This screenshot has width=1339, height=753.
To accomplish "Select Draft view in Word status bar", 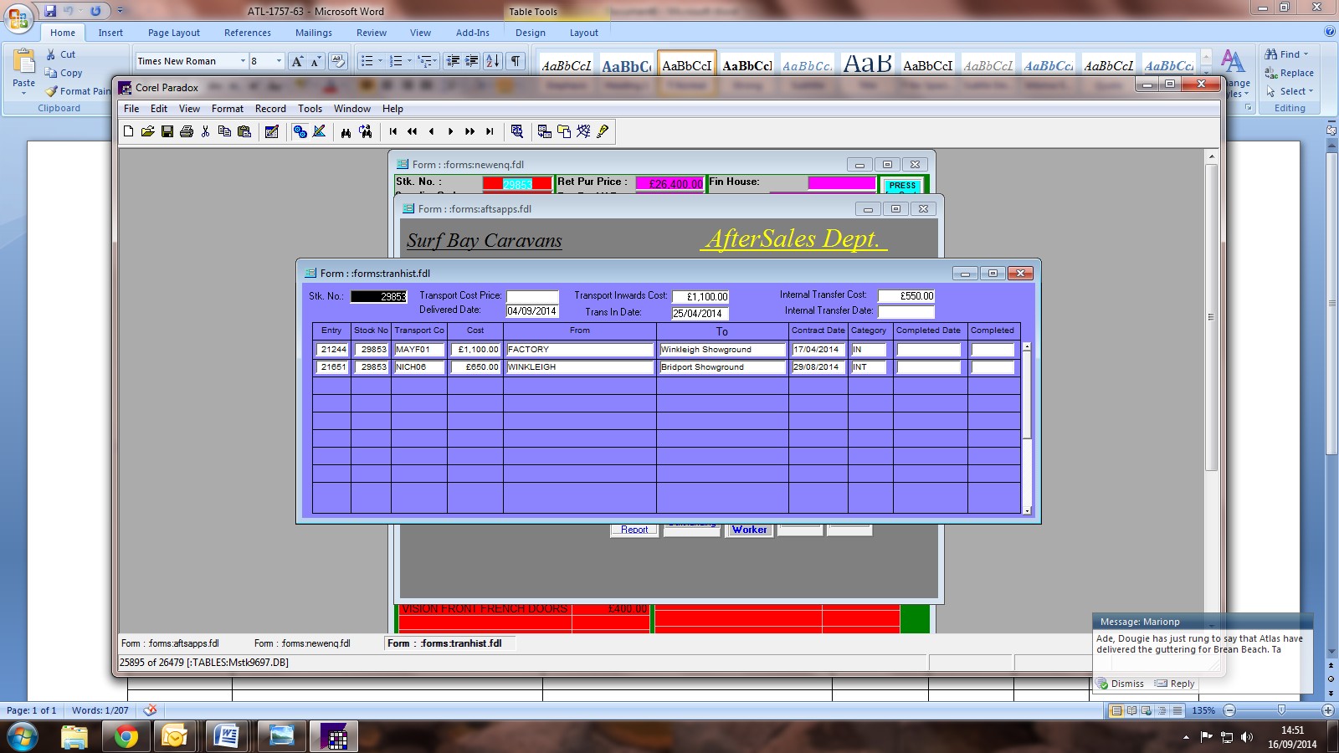I will click(1177, 710).
